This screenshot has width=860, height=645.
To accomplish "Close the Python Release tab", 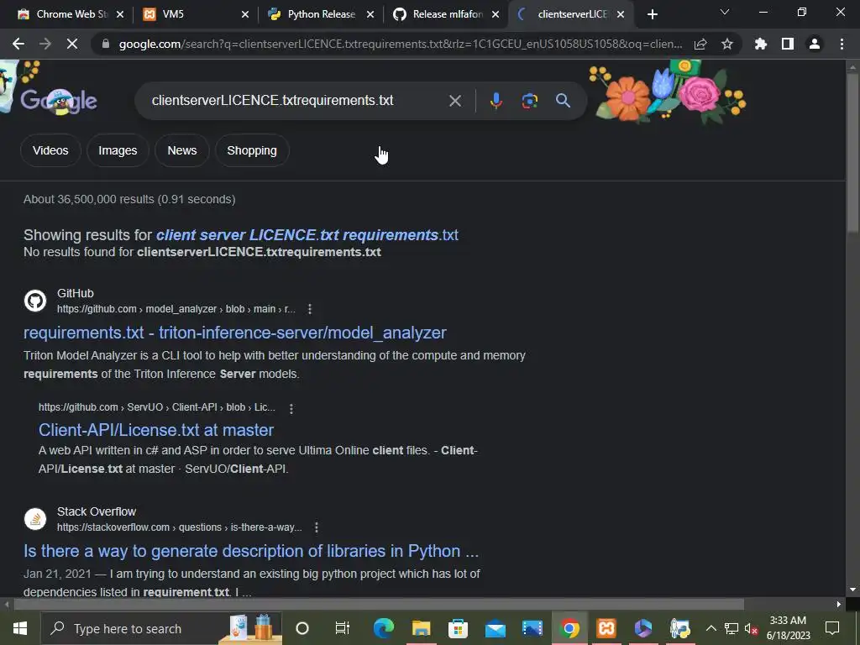I will [370, 14].
